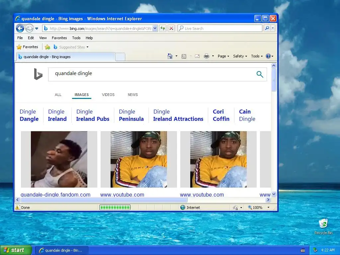
Task: Click the Bing search magnifier icon
Action: pyautogui.click(x=260, y=74)
